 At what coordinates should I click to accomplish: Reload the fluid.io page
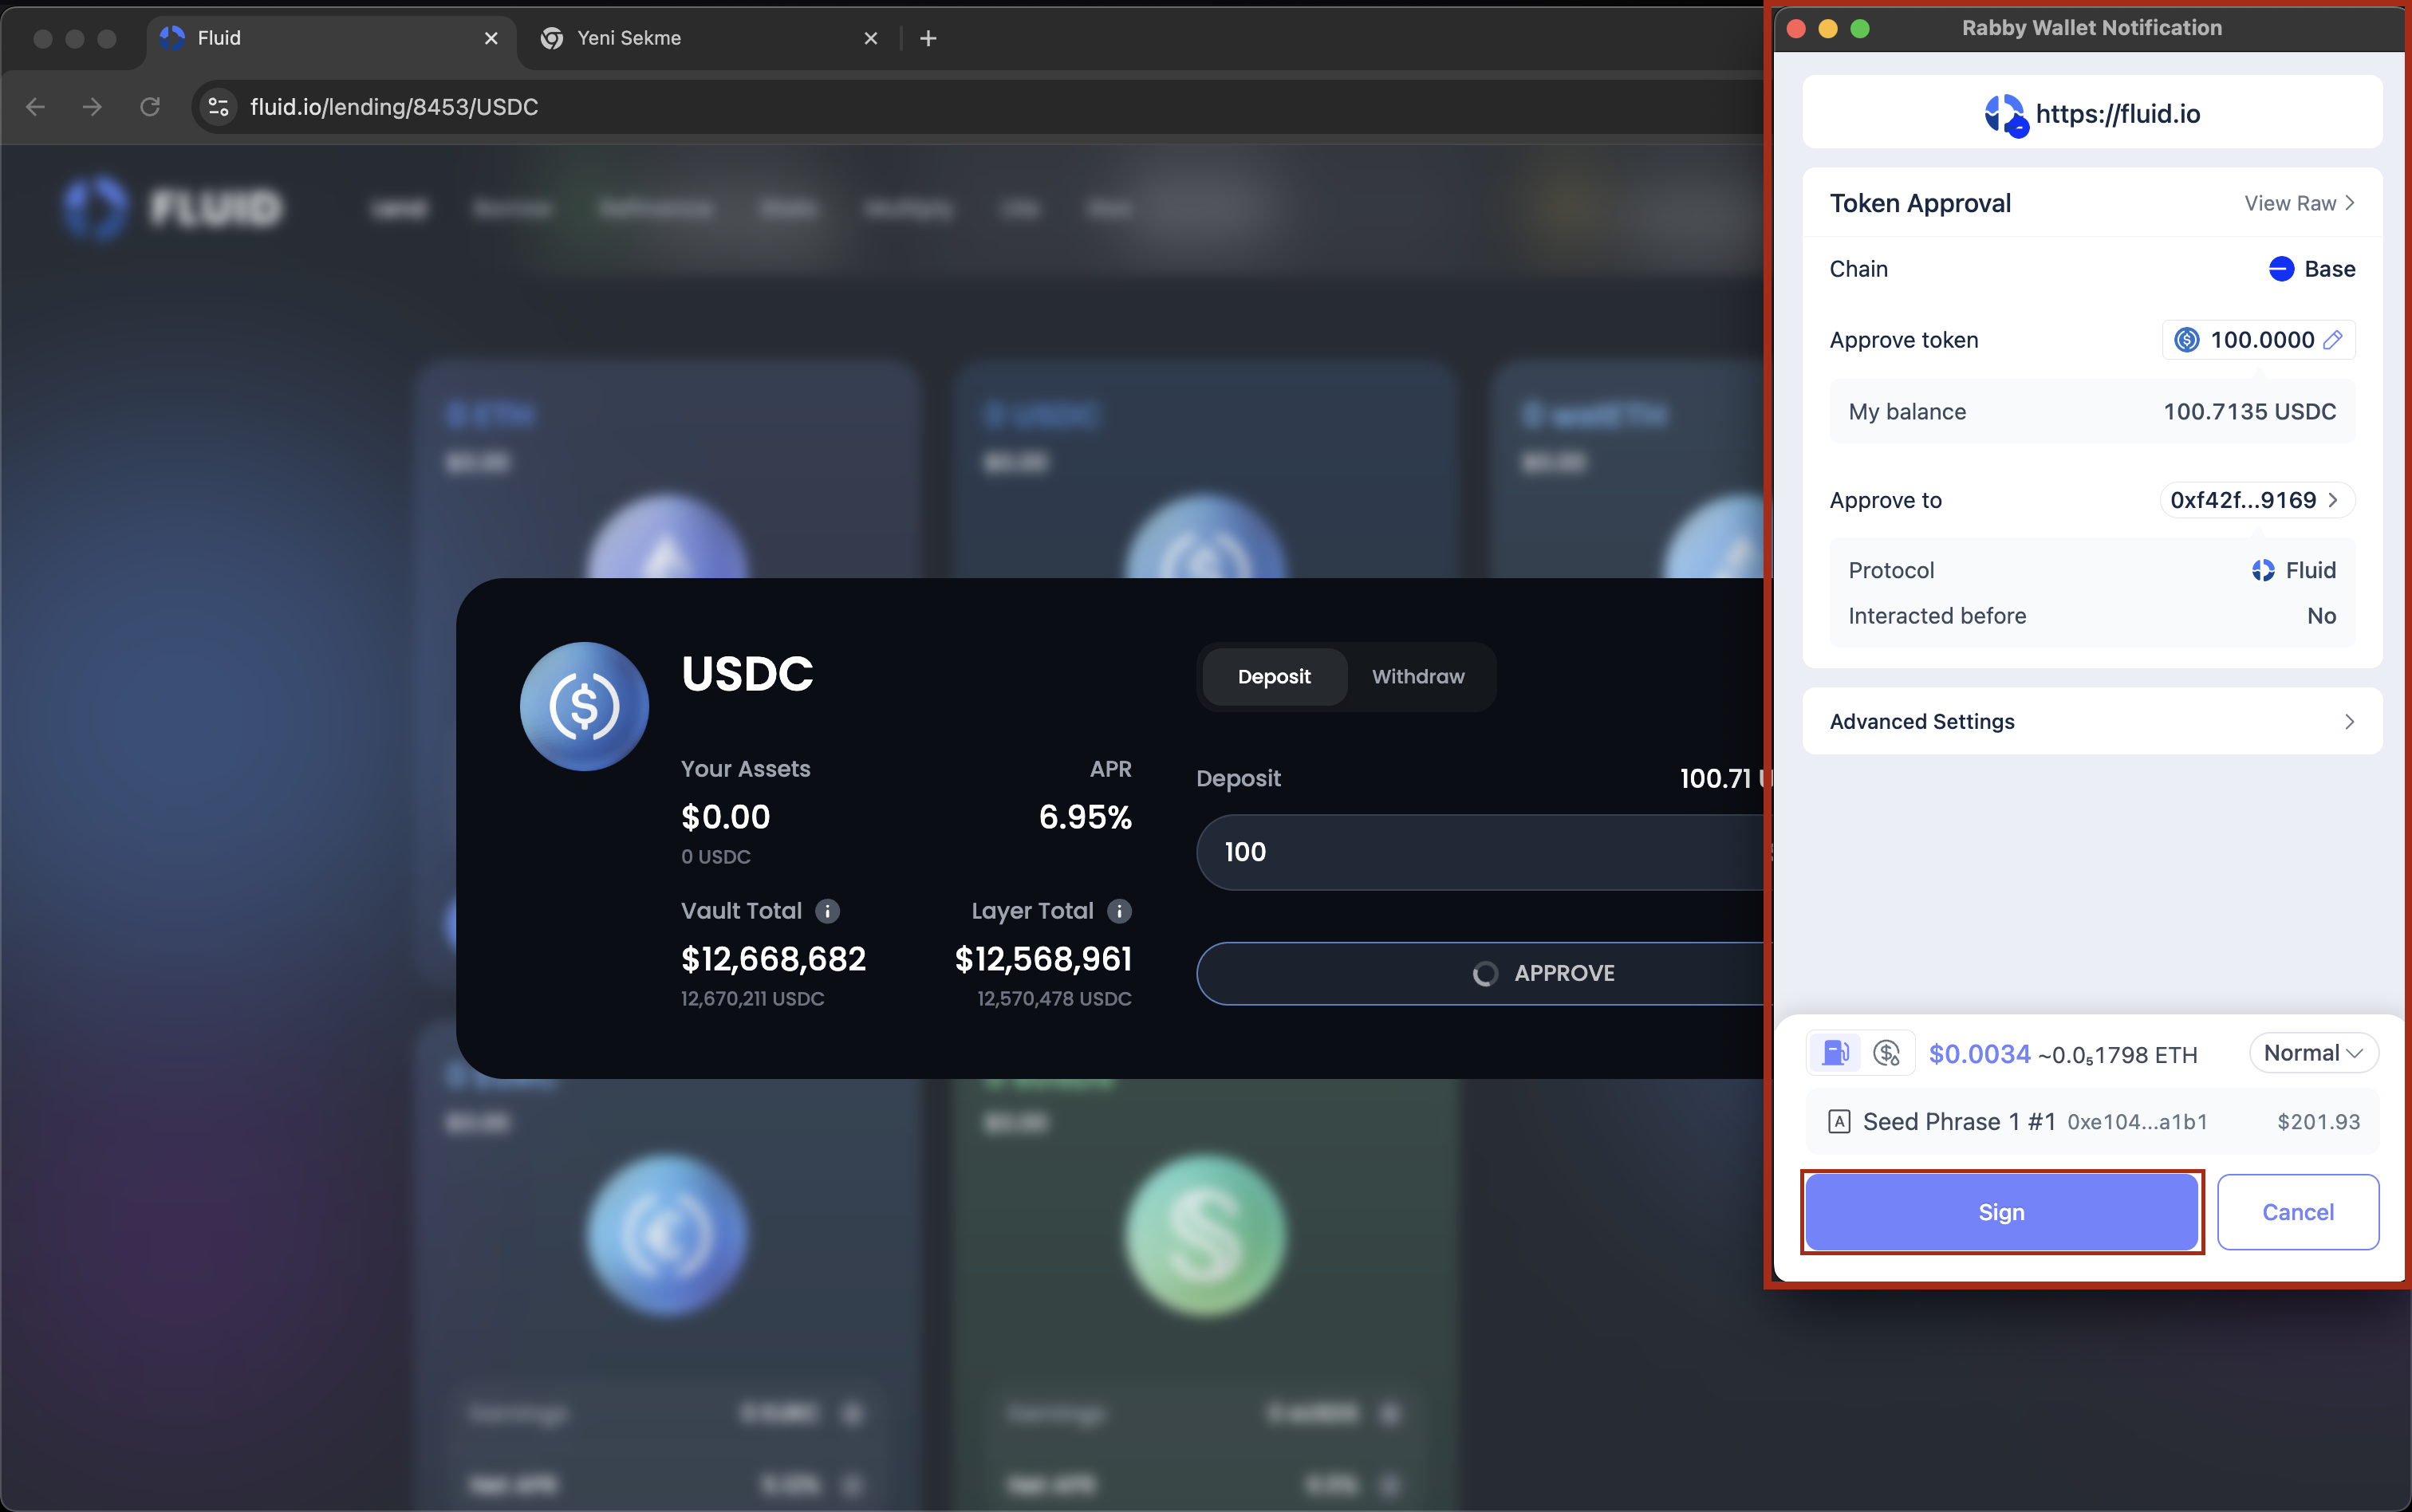click(x=150, y=107)
